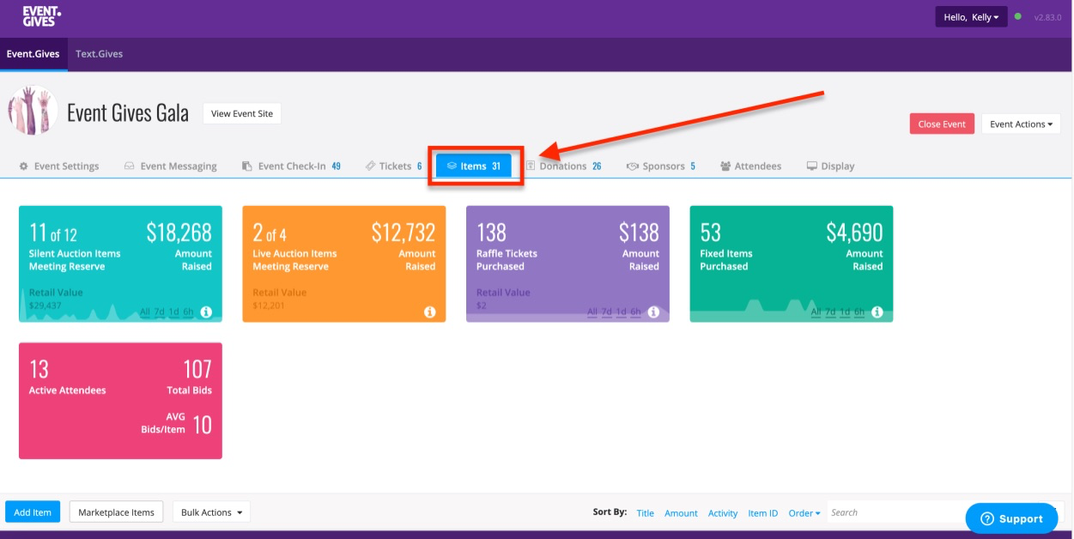Click the Event Gives Gala logo thumbnail
Screen dimensions: 1074x539
point(33,112)
